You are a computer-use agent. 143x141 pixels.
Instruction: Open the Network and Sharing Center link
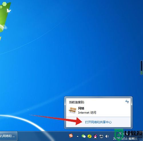point(98,122)
